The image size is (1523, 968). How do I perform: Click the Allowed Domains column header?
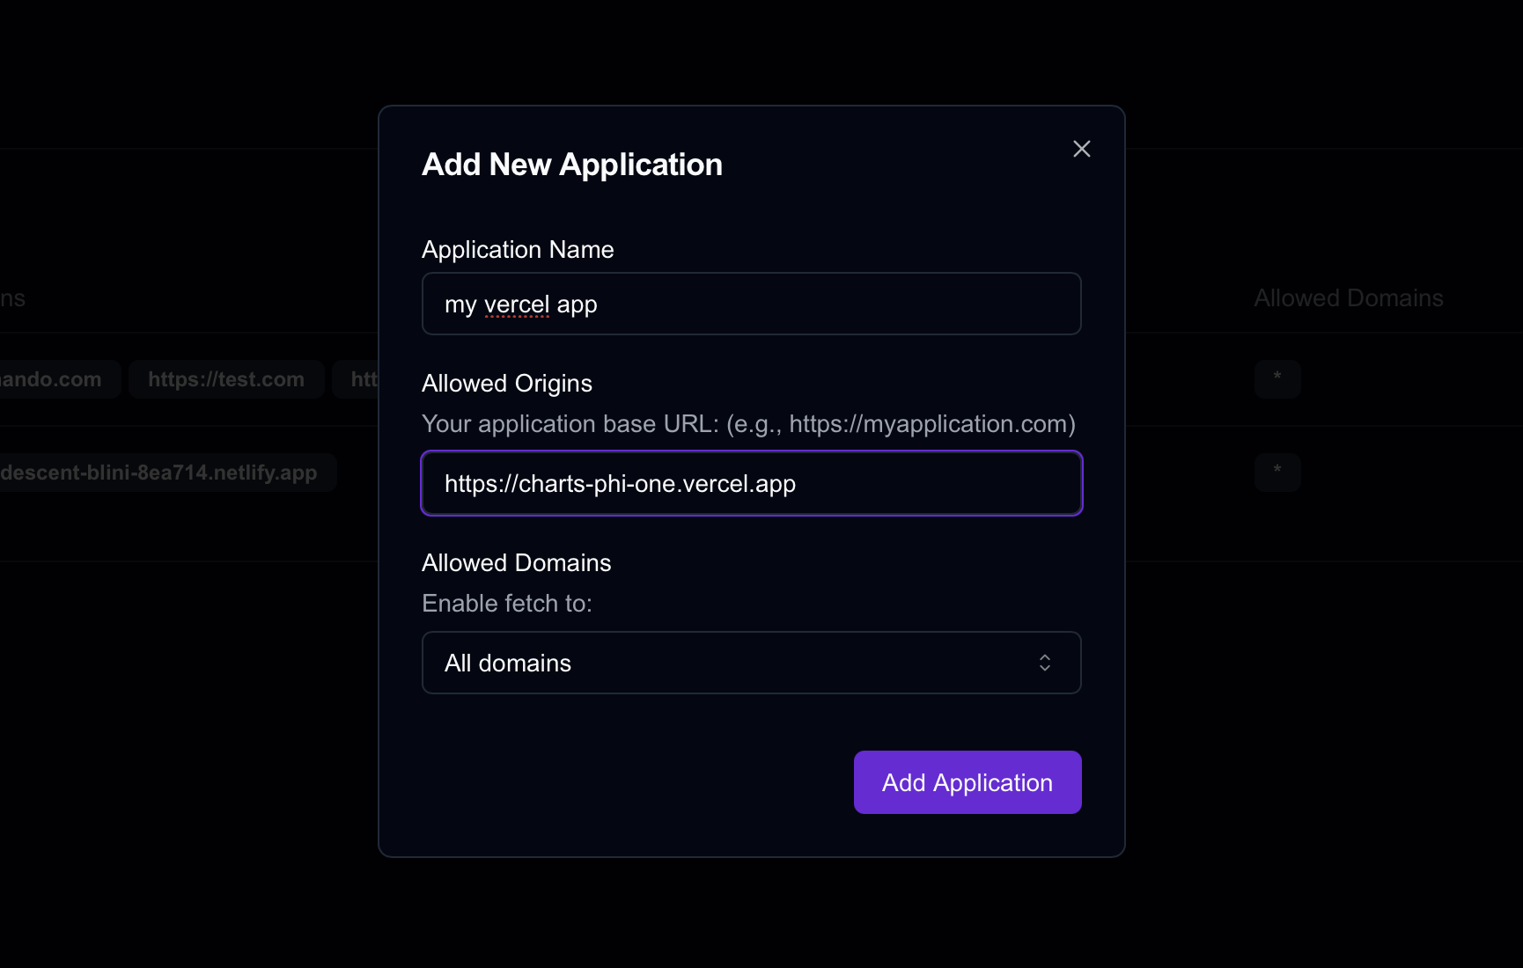1349,297
